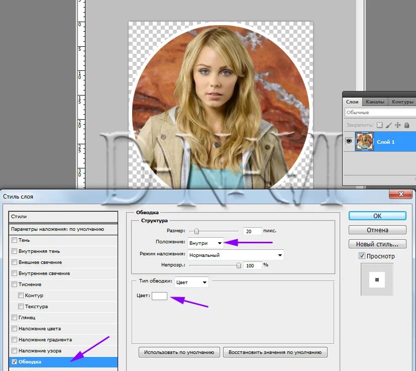Click the Размер slider handle
This screenshot has height=371, width=416.
[196, 231]
